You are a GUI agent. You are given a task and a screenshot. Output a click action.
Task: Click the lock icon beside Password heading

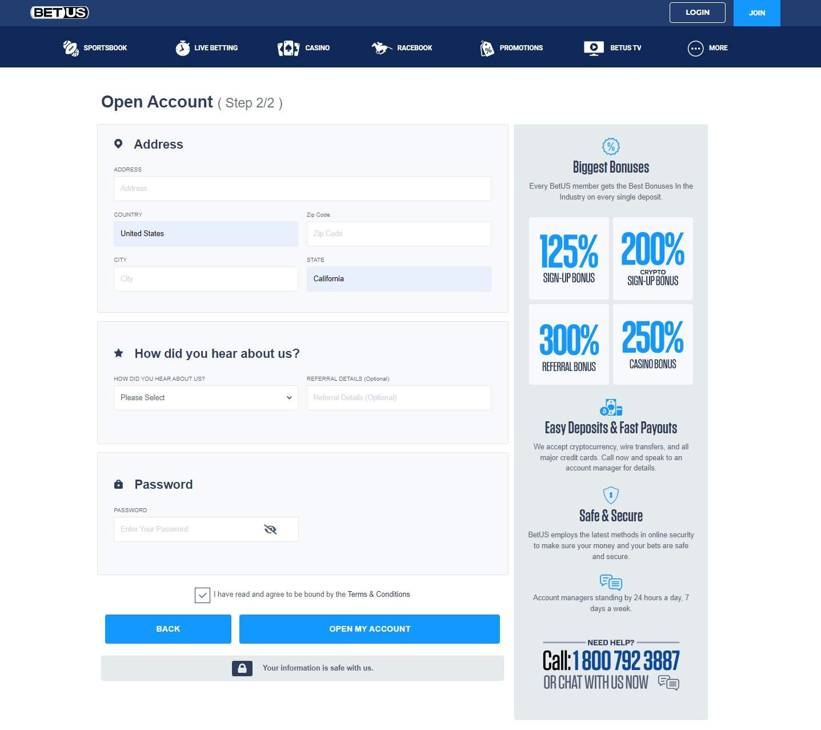[x=118, y=484]
